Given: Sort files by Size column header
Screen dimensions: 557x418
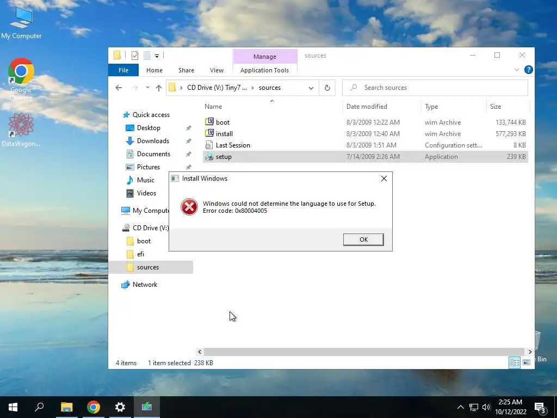Looking at the screenshot, I should coord(495,107).
